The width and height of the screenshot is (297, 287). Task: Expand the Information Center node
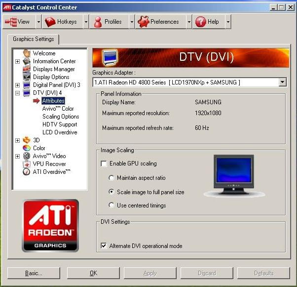click(17, 61)
